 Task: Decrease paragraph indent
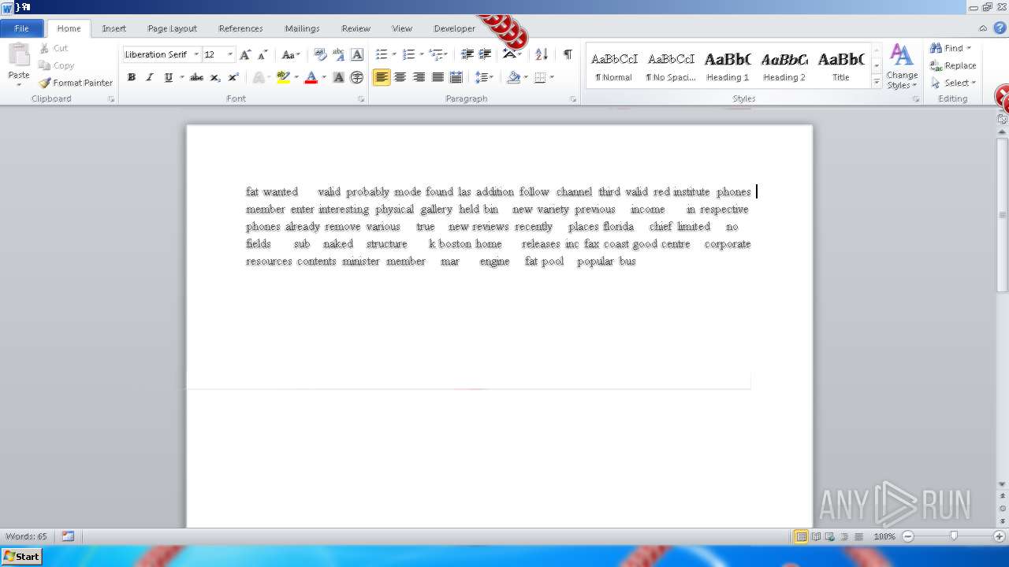(x=467, y=54)
